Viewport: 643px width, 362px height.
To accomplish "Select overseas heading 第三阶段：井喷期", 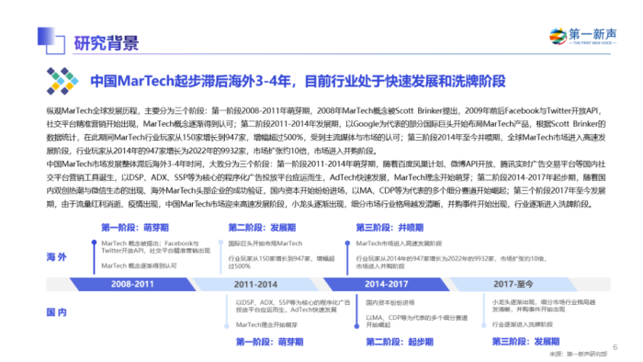I will pos(389,228).
